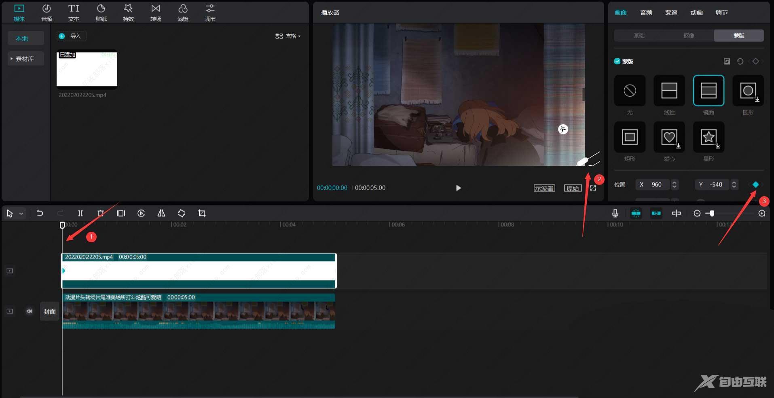
Task: Switch to the 动画 animation tab
Action: point(696,13)
